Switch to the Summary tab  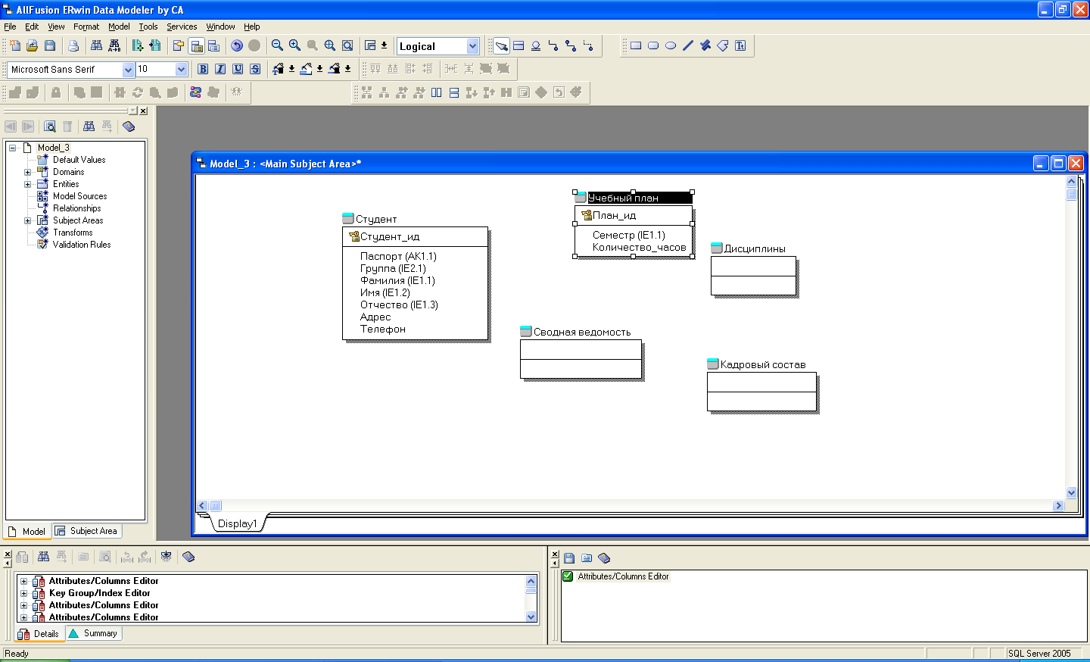[94, 633]
